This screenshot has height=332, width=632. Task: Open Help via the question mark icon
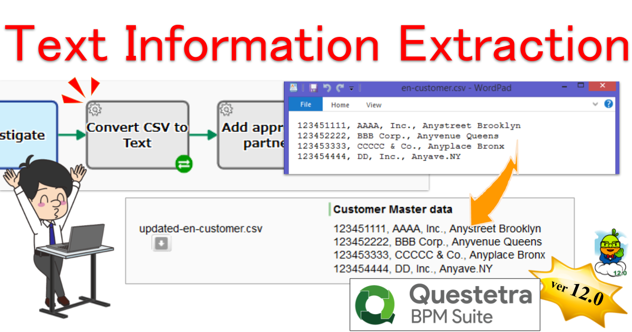(x=608, y=104)
